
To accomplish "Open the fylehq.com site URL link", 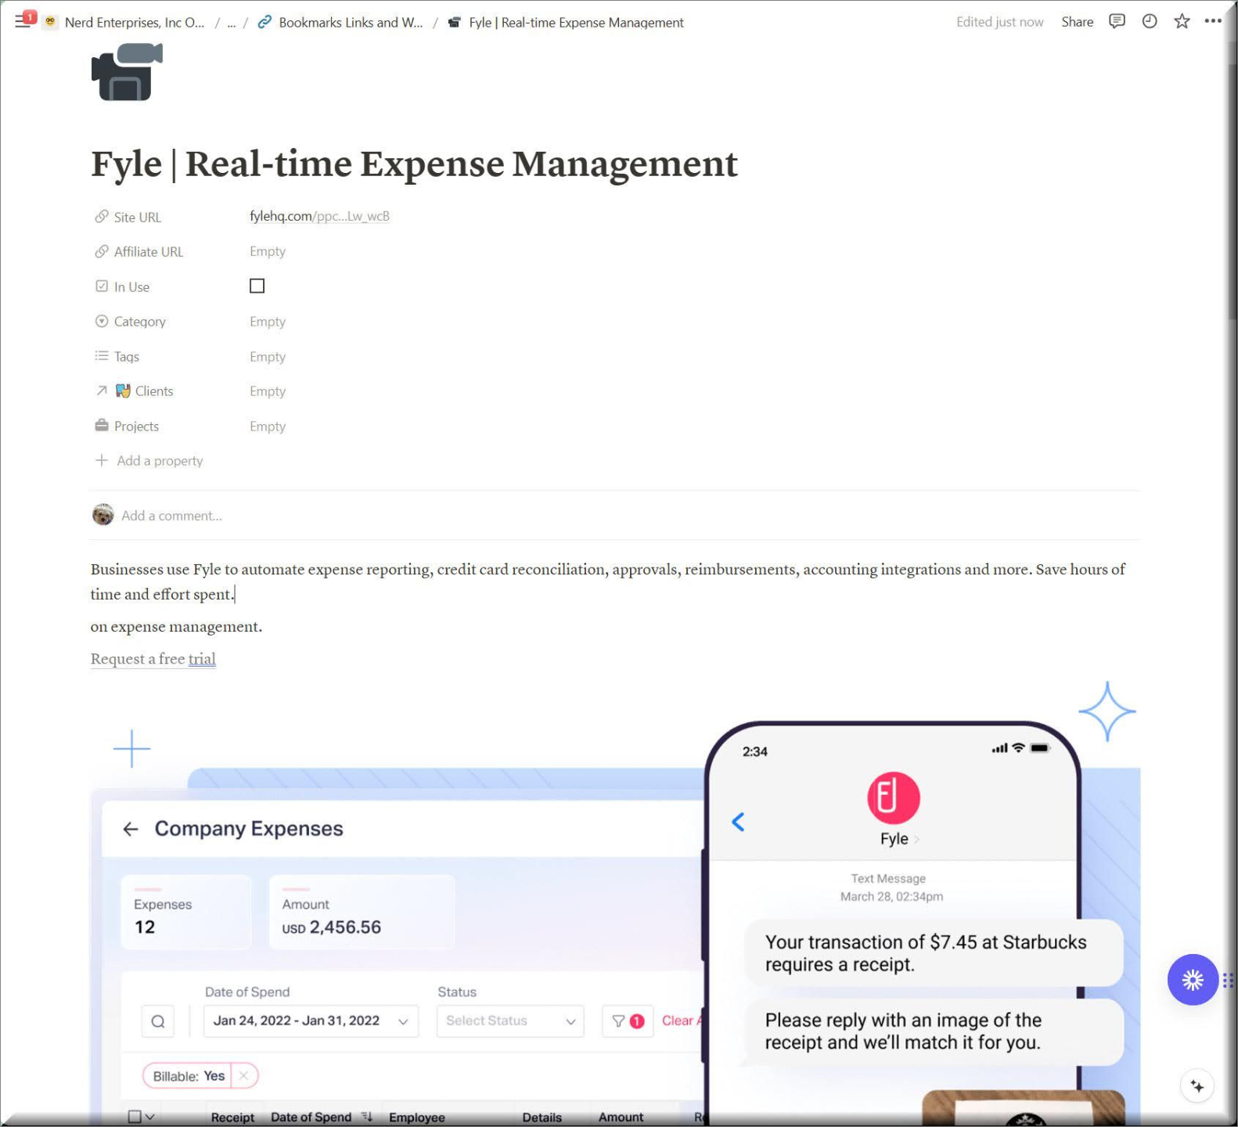I will (x=319, y=216).
